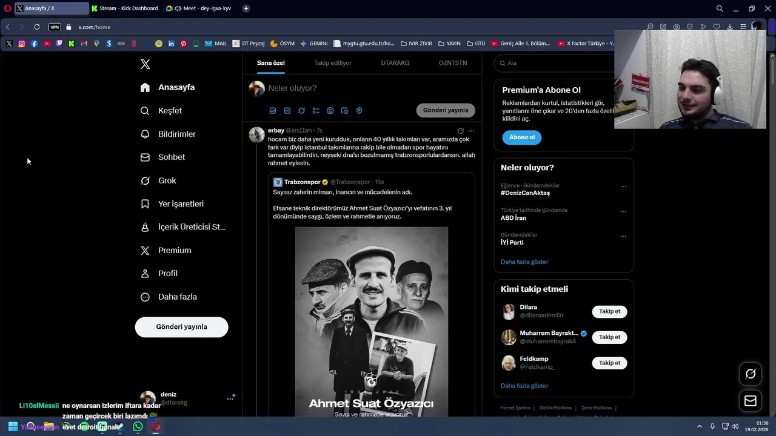The width and height of the screenshot is (776, 436).
Task: Open erbay's profile avatar
Action: coord(257,134)
